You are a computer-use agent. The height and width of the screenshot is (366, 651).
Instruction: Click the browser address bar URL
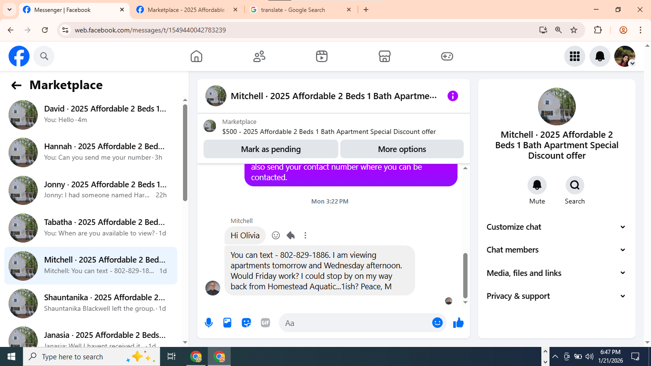pyautogui.click(x=150, y=30)
